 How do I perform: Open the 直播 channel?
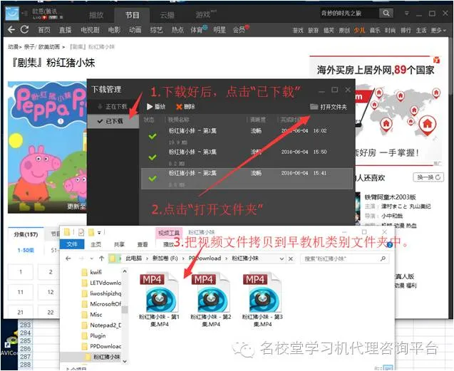coord(65,30)
